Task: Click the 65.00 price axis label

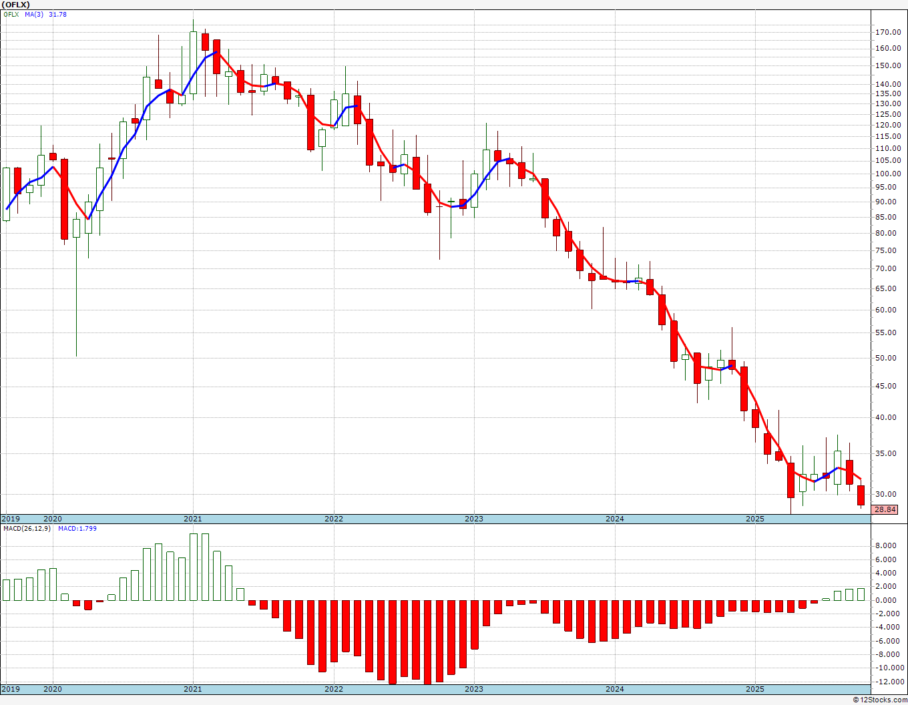Action: pyautogui.click(x=886, y=288)
